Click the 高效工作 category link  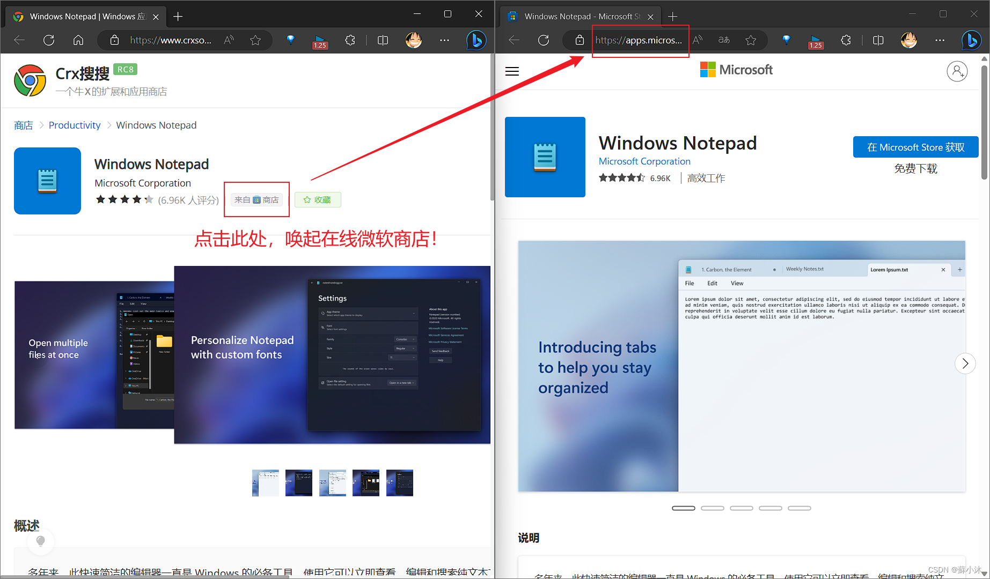click(706, 178)
